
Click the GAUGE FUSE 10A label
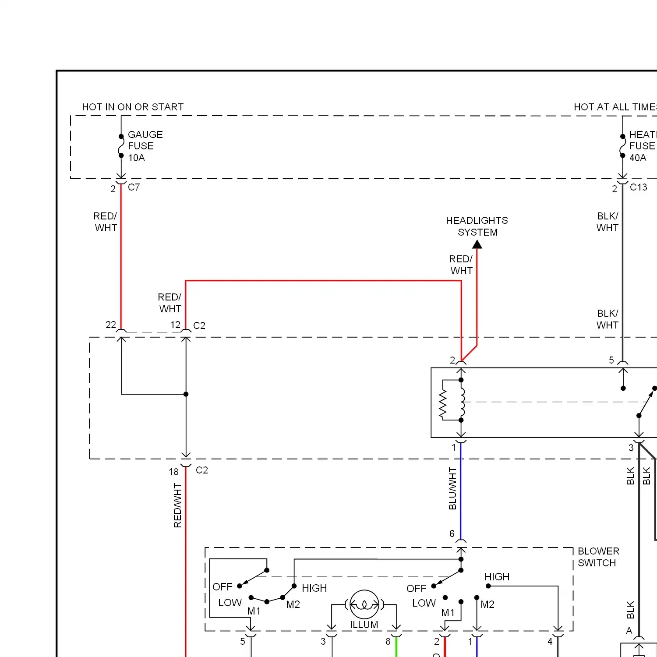pos(145,146)
